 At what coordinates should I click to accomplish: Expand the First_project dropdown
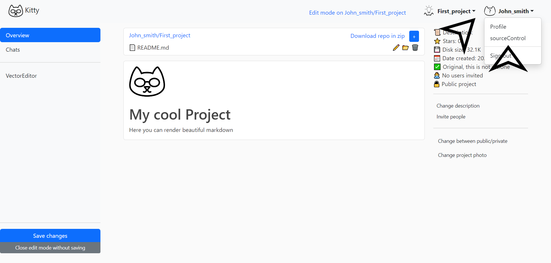(x=456, y=11)
